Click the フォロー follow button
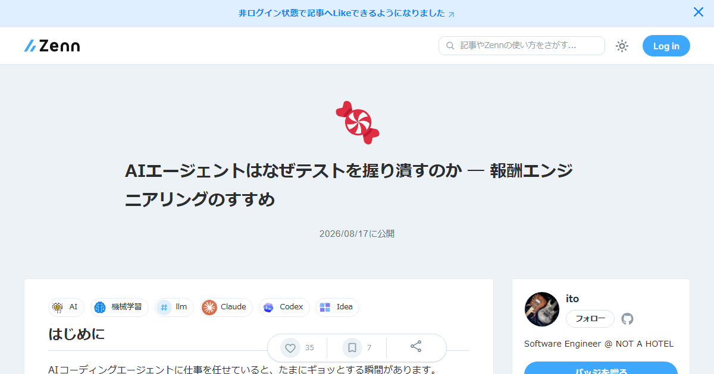The width and height of the screenshot is (714, 374). [590, 319]
